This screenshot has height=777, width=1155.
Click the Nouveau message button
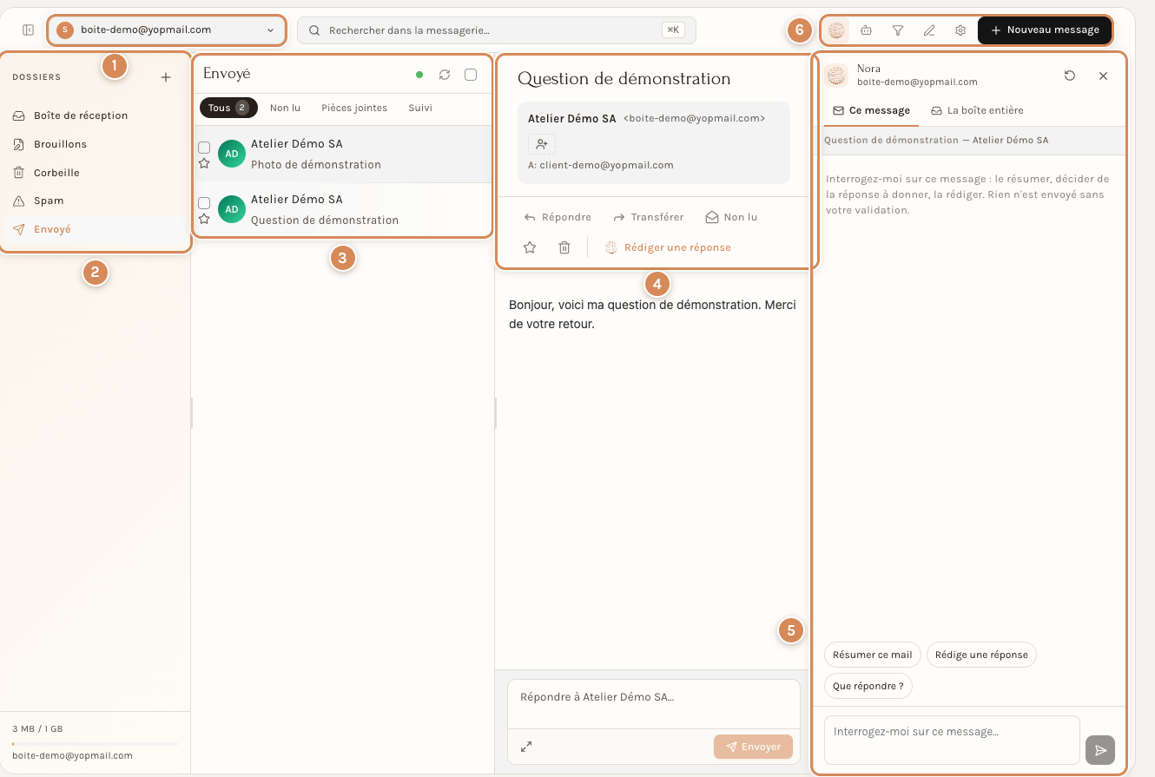coord(1045,30)
